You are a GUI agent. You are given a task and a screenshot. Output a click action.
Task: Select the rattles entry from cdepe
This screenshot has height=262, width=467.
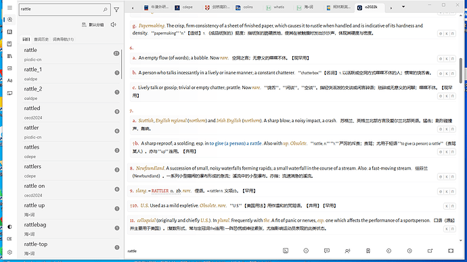click(72, 151)
